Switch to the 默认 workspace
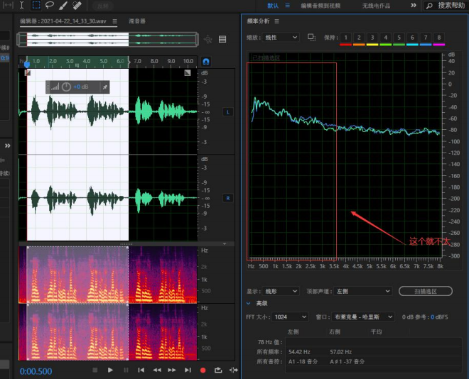Image resolution: width=469 pixels, height=379 pixels. click(273, 6)
